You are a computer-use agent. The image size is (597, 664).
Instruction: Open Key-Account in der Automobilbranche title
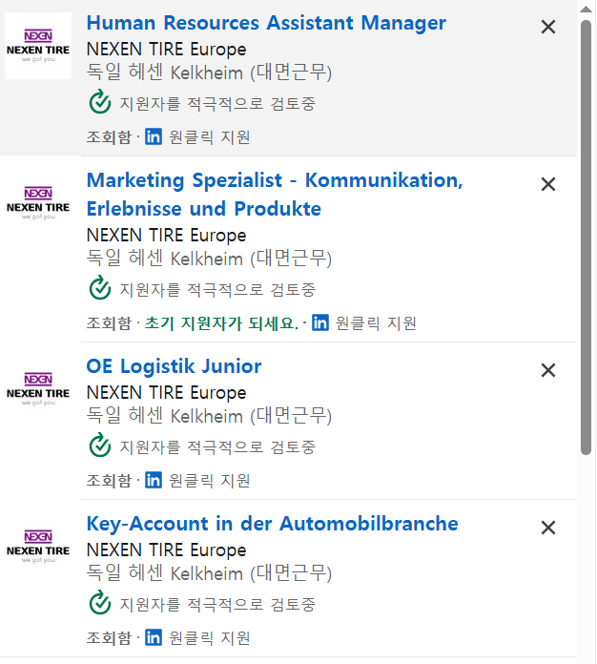pyautogui.click(x=272, y=524)
